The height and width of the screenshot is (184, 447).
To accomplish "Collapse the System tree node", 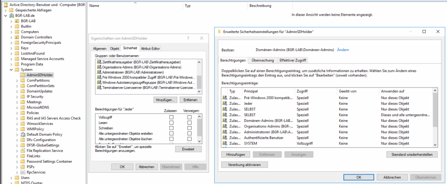I will (x=11, y=70).
